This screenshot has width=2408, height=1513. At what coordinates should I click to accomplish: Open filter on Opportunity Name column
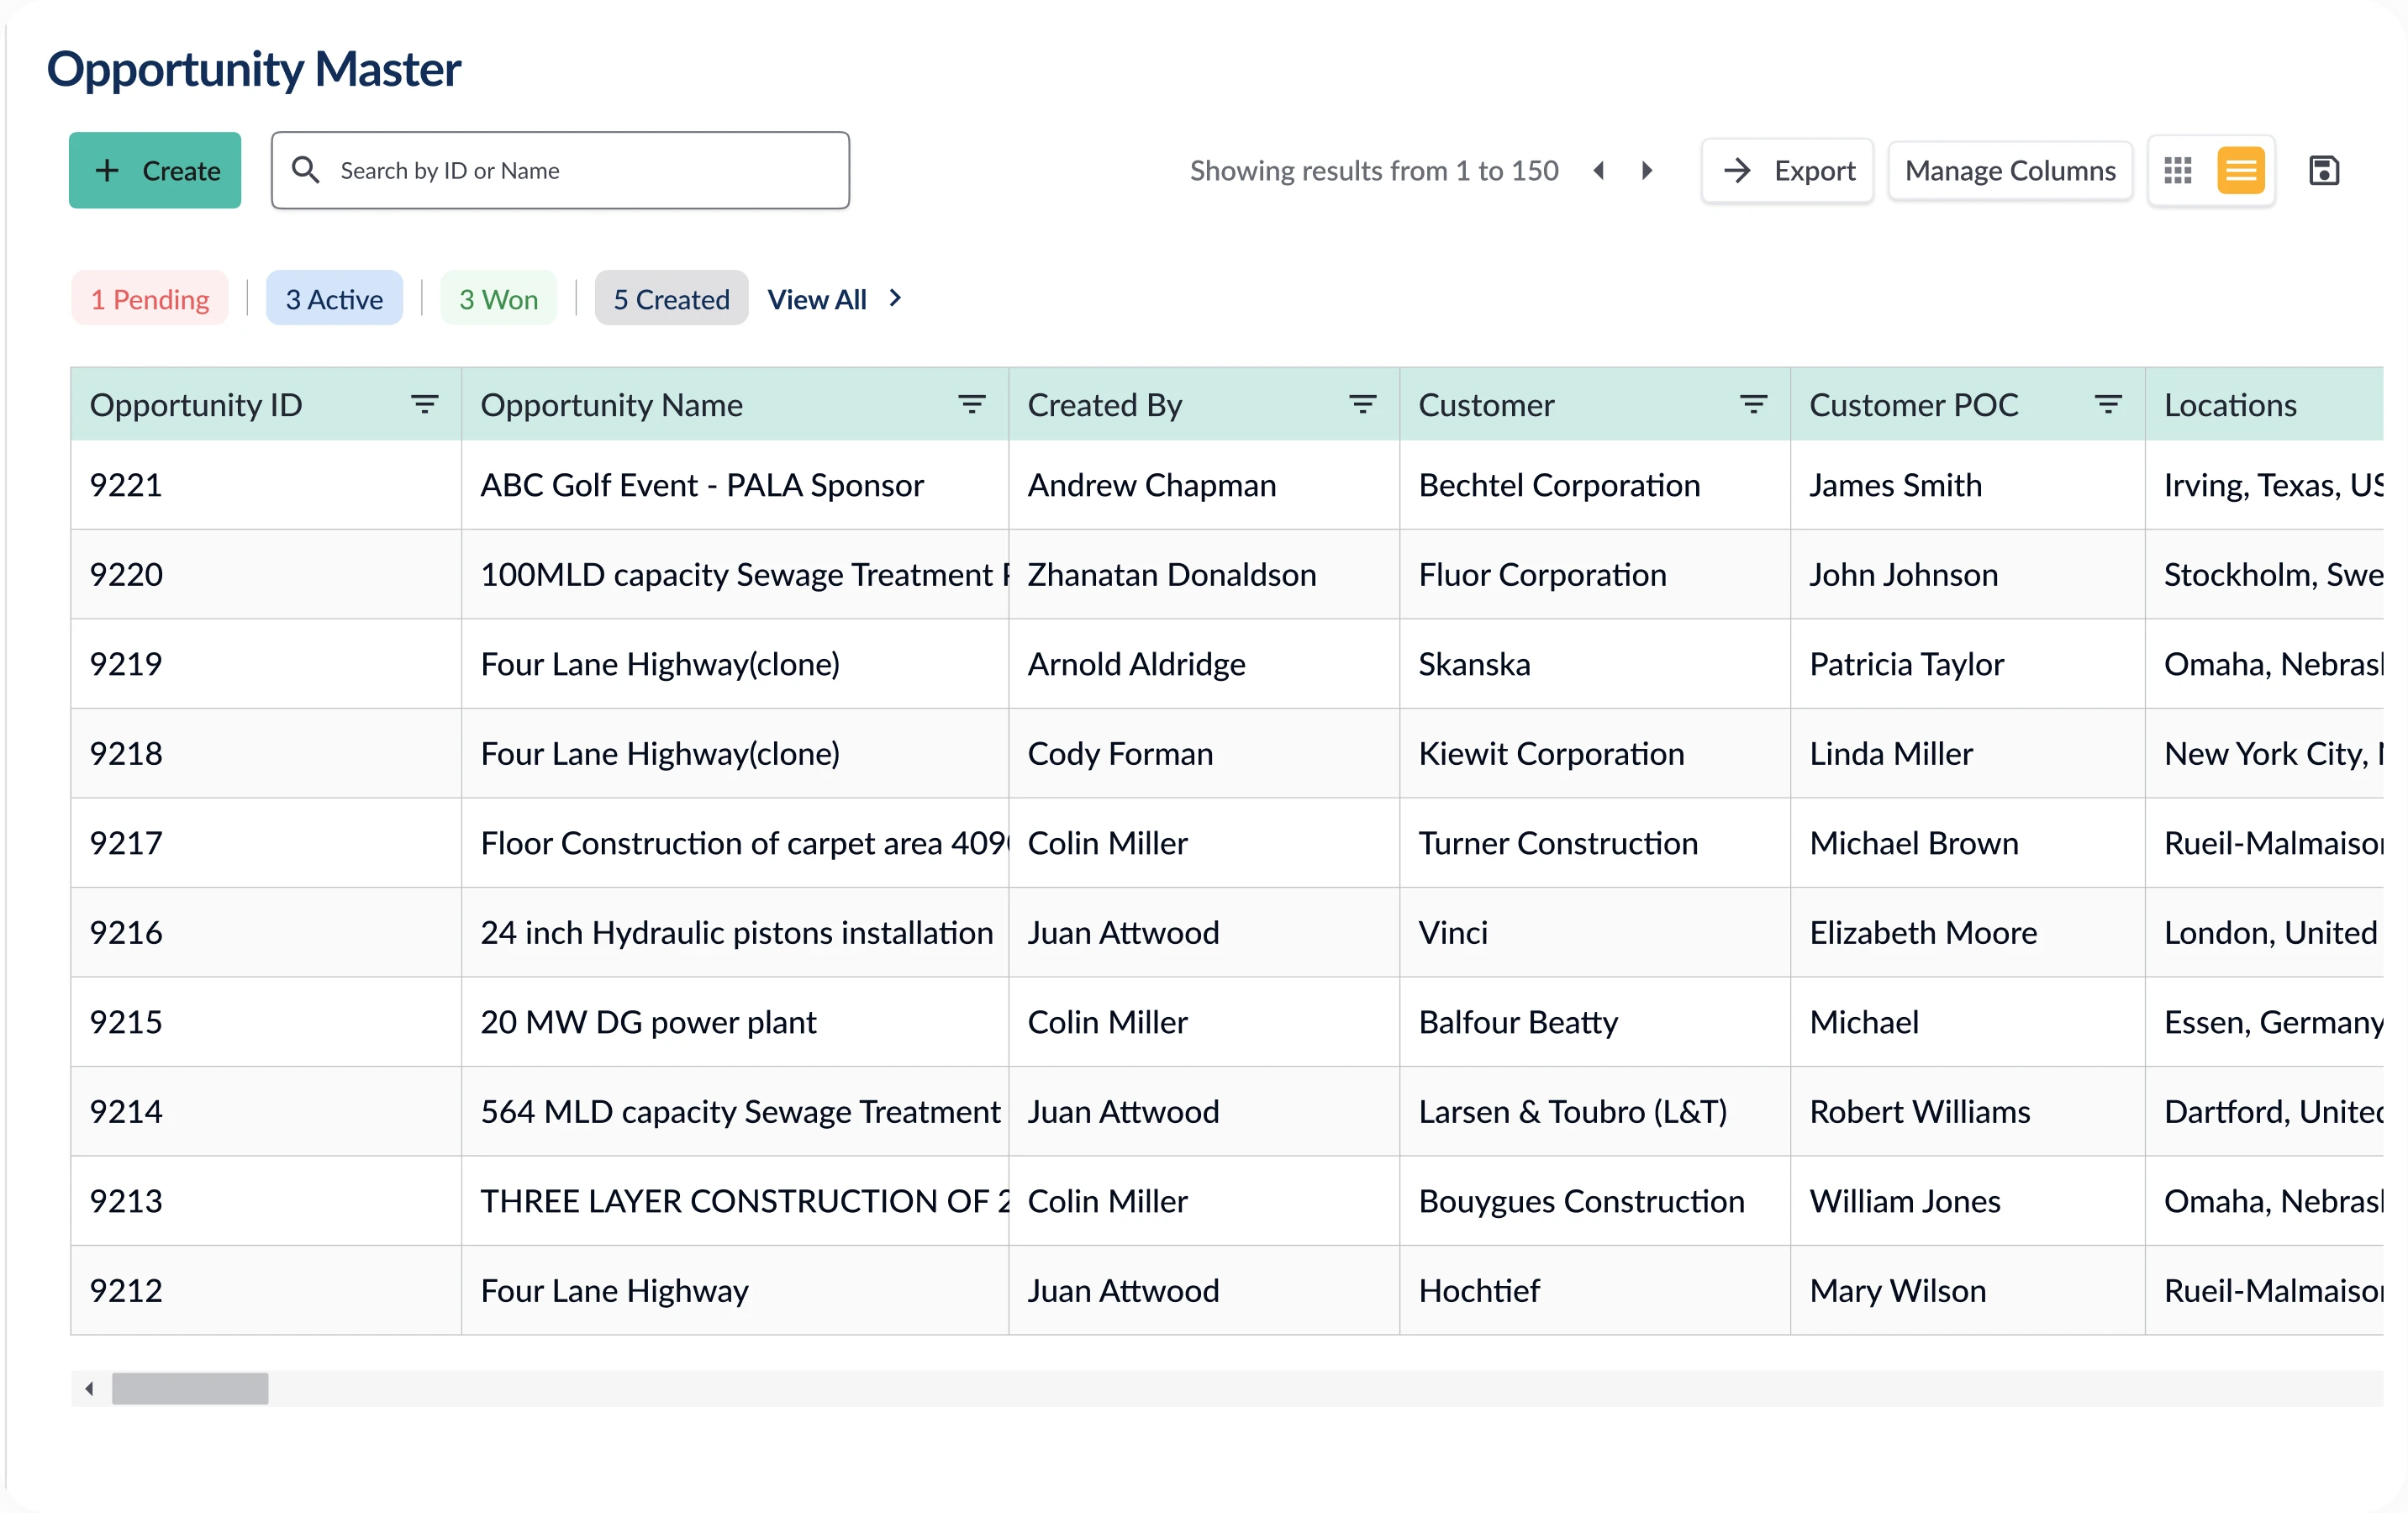[971, 405]
